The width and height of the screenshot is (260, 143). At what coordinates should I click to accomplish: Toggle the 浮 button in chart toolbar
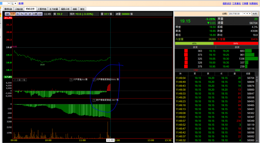[x=26, y=14]
